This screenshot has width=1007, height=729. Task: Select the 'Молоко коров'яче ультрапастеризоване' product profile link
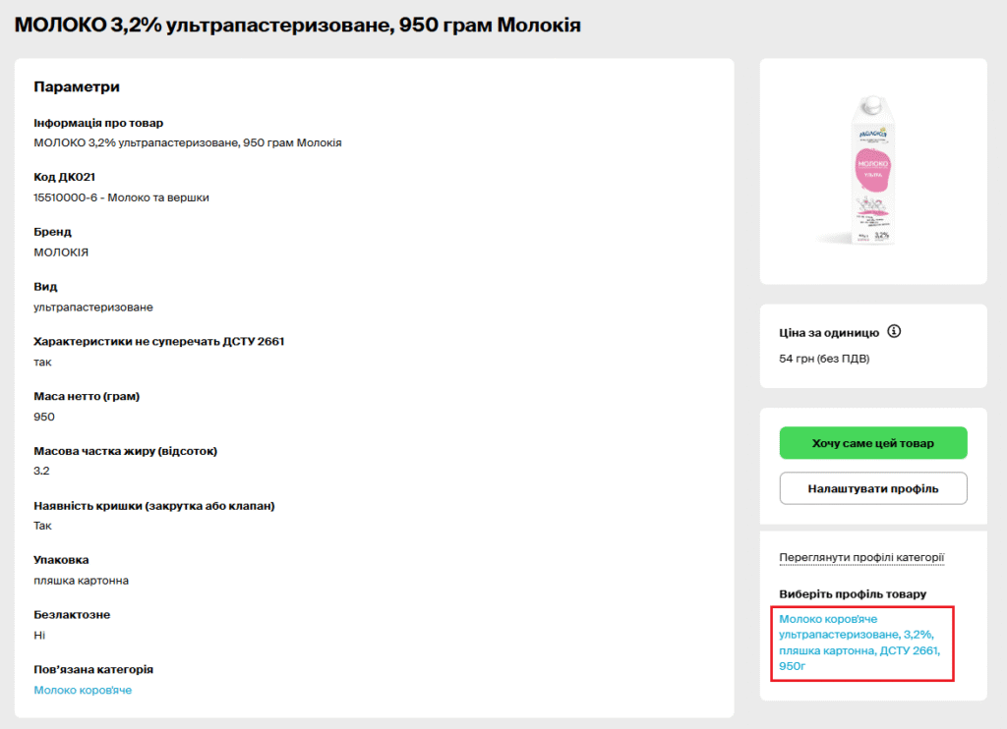click(x=860, y=643)
